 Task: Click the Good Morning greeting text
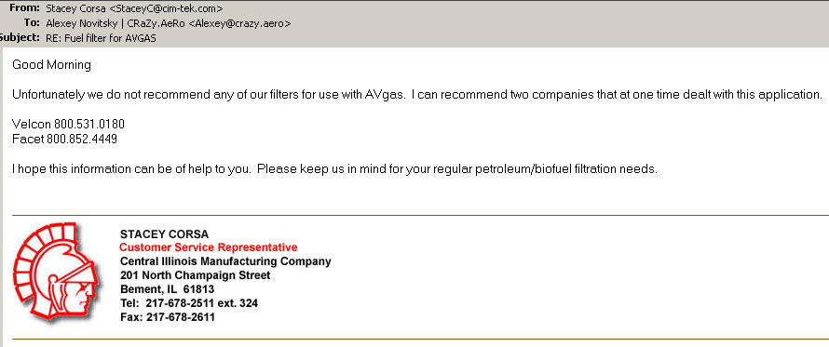pyautogui.click(x=52, y=65)
